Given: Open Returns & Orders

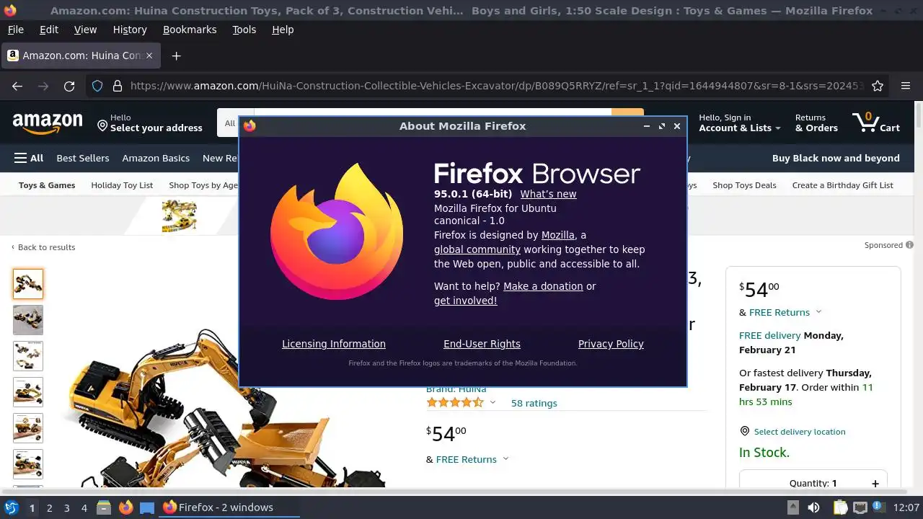Looking at the screenshot, I should point(816,123).
